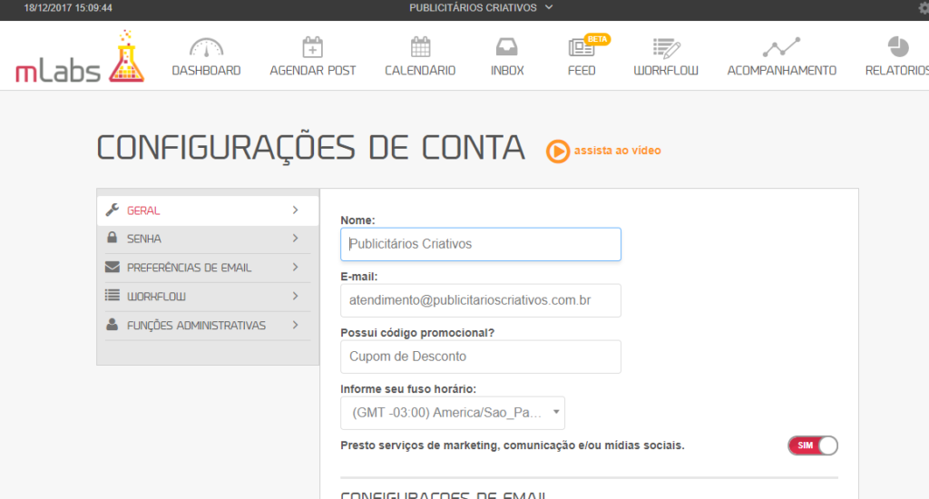The image size is (929, 499).
Task: Go to Acompanhamento label
Action: coord(781,71)
